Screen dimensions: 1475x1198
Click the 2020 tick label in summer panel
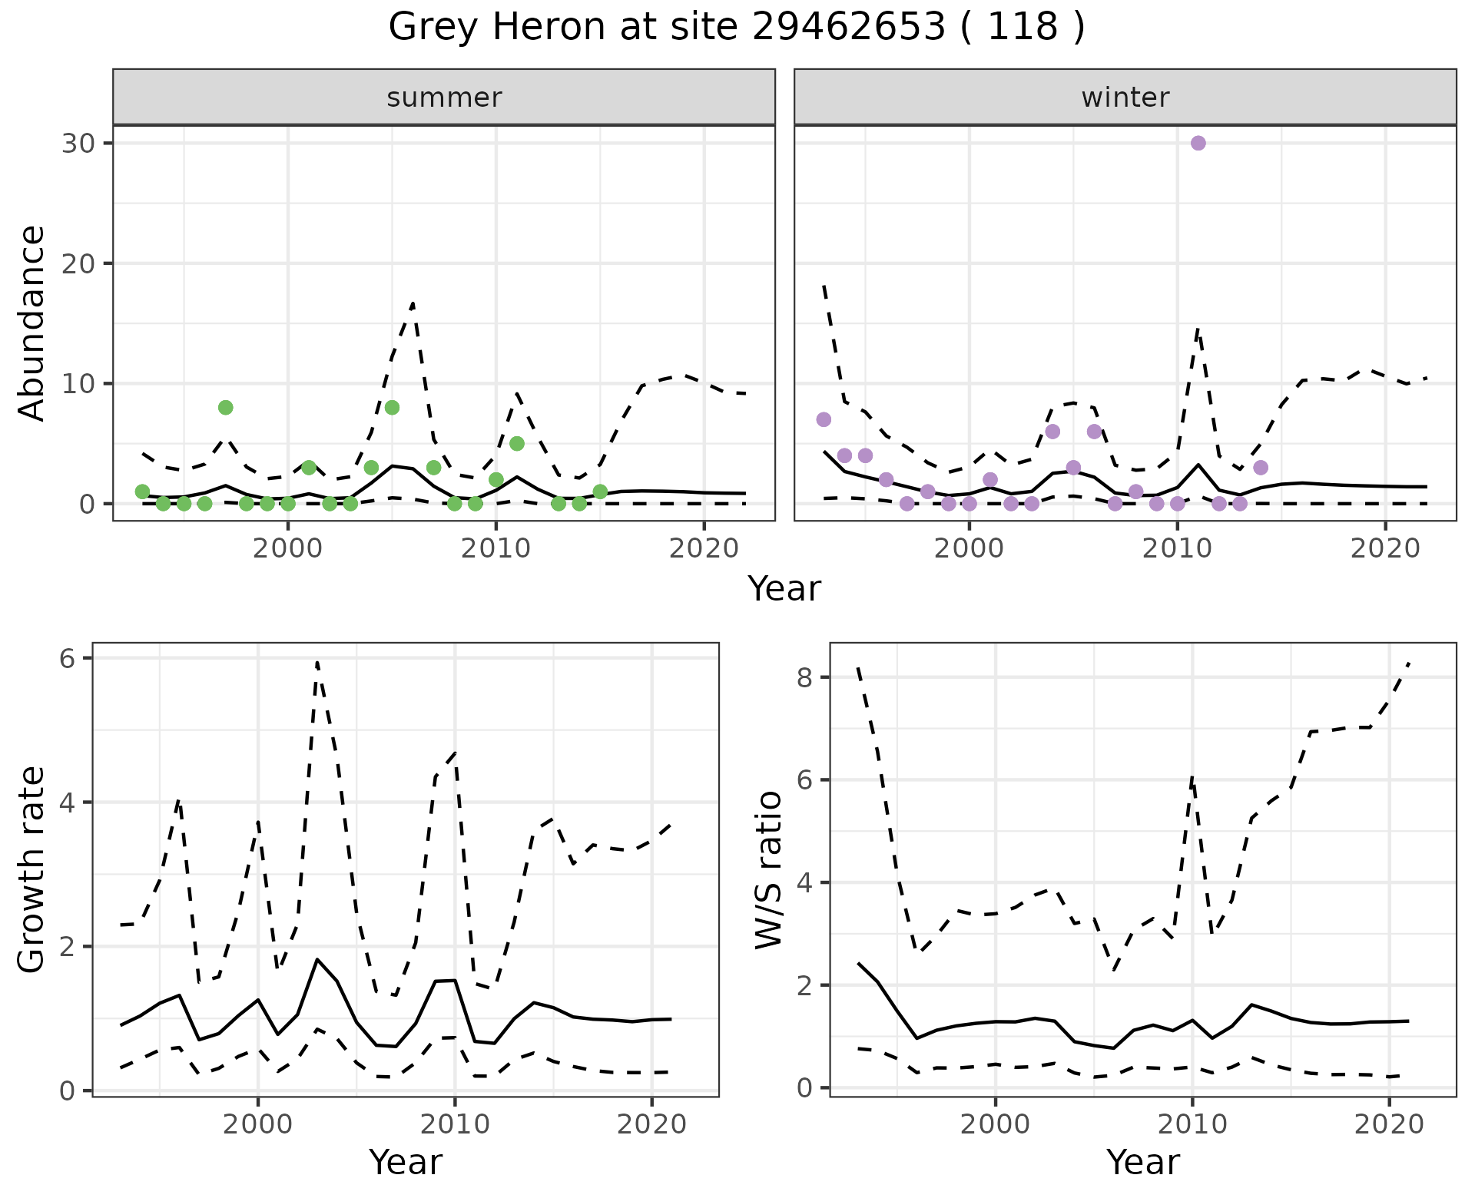click(704, 548)
